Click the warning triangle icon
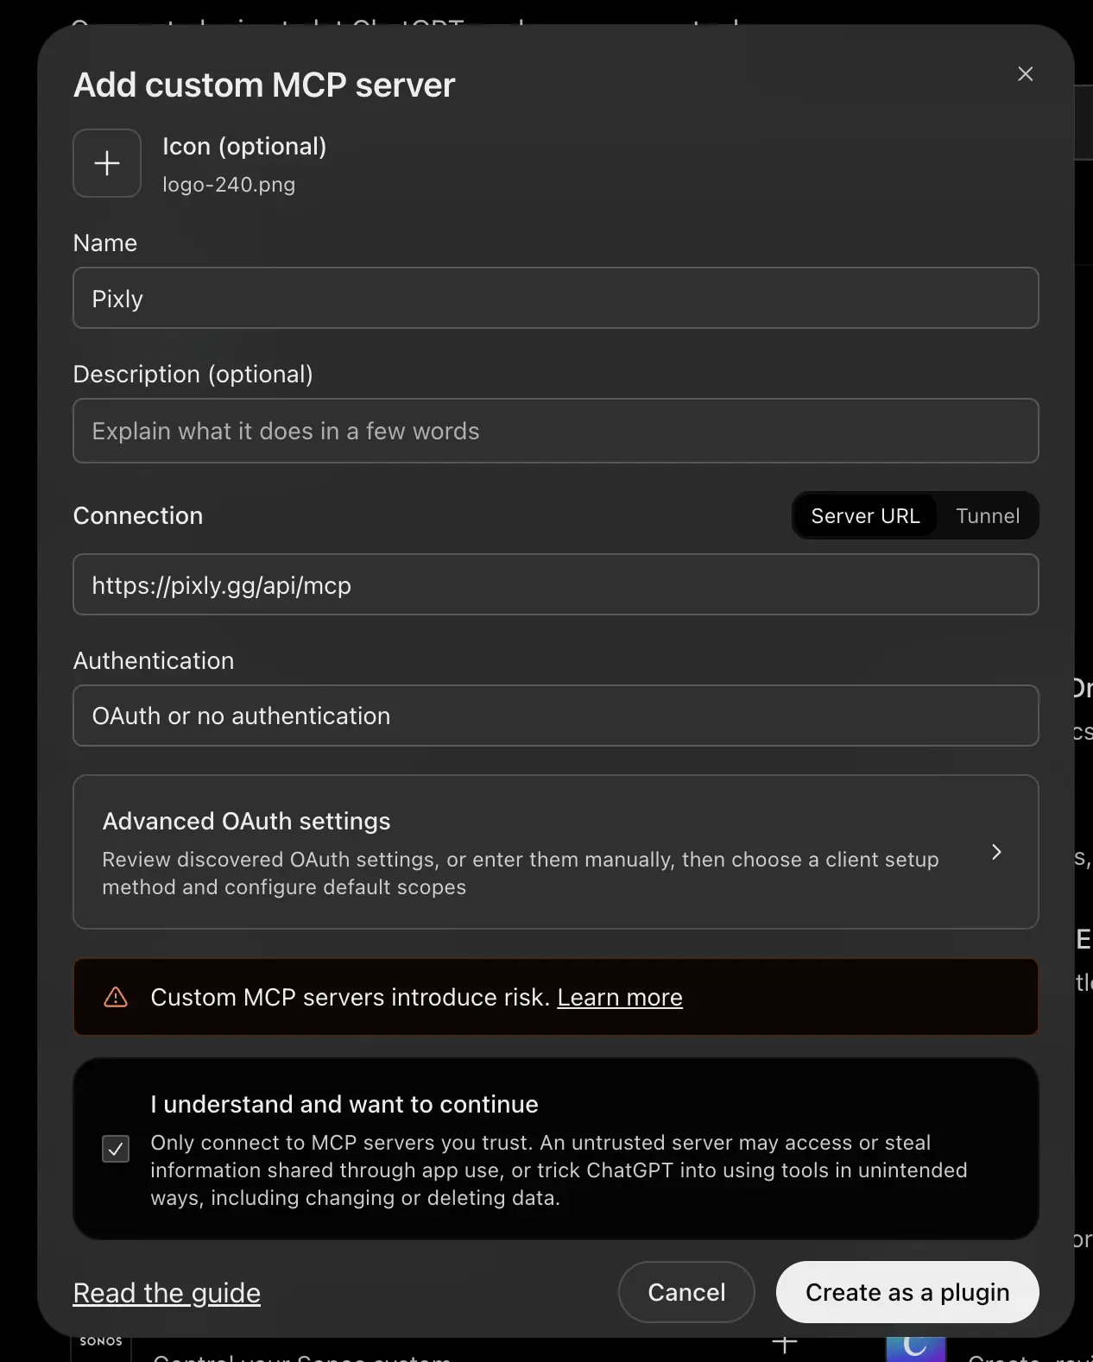 tap(116, 997)
